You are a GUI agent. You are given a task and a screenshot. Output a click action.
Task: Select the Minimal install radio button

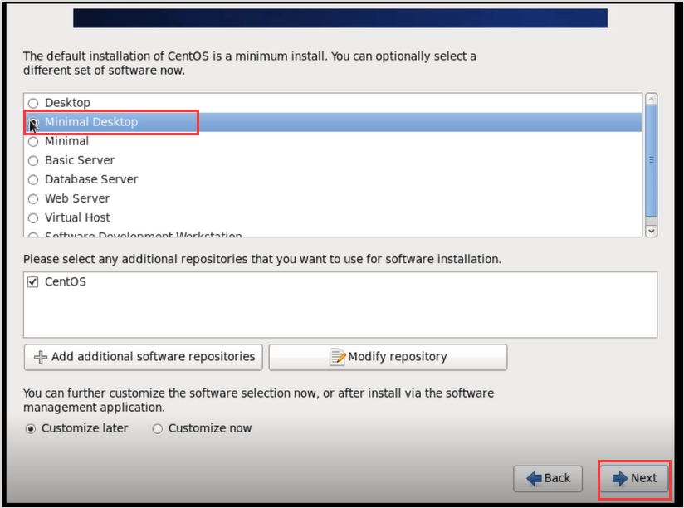click(33, 141)
